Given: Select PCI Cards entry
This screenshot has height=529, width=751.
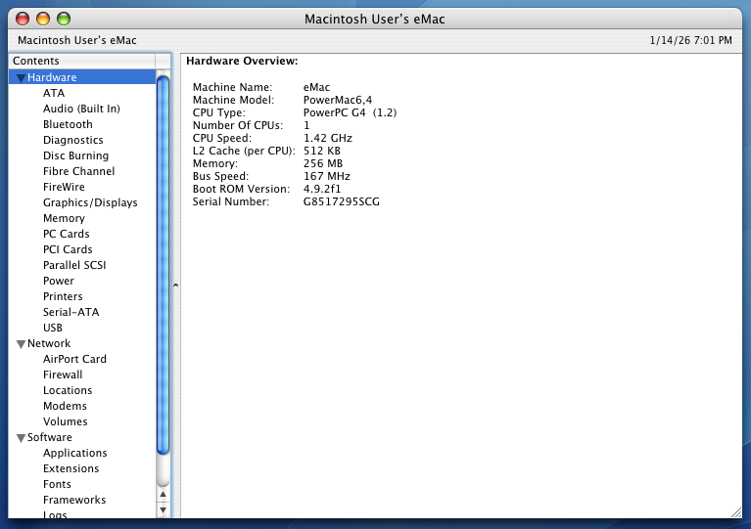Looking at the screenshot, I should tap(68, 249).
